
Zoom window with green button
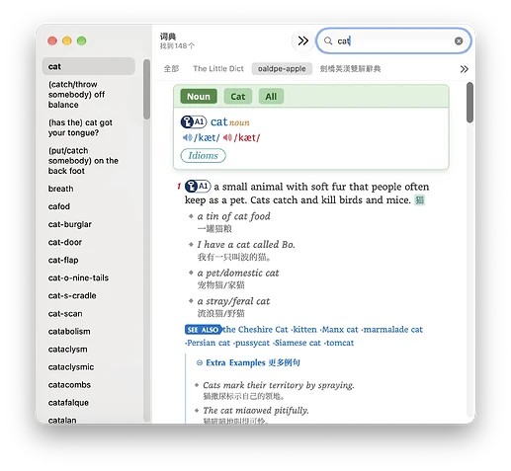(81, 40)
